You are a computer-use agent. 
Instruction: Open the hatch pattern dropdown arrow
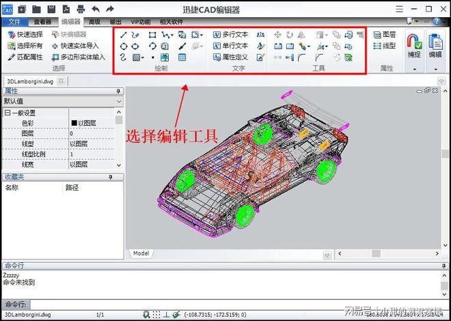tap(143, 58)
